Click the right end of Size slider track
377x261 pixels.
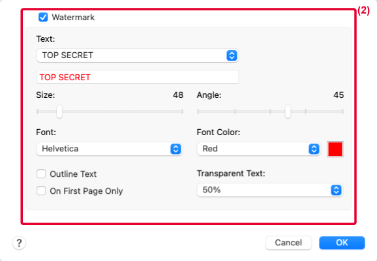pyautogui.click(x=182, y=112)
